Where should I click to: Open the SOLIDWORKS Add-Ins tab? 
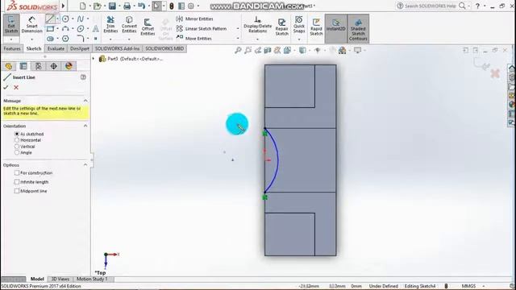[117, 48]
